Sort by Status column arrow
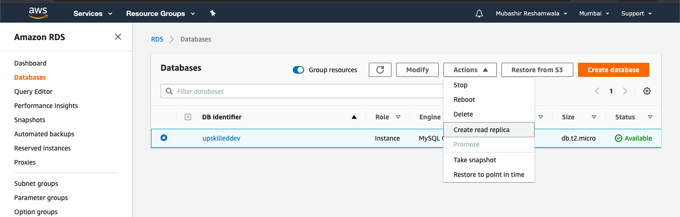The width and height of the screenshot is (680, 217). [x=650, y=117]
